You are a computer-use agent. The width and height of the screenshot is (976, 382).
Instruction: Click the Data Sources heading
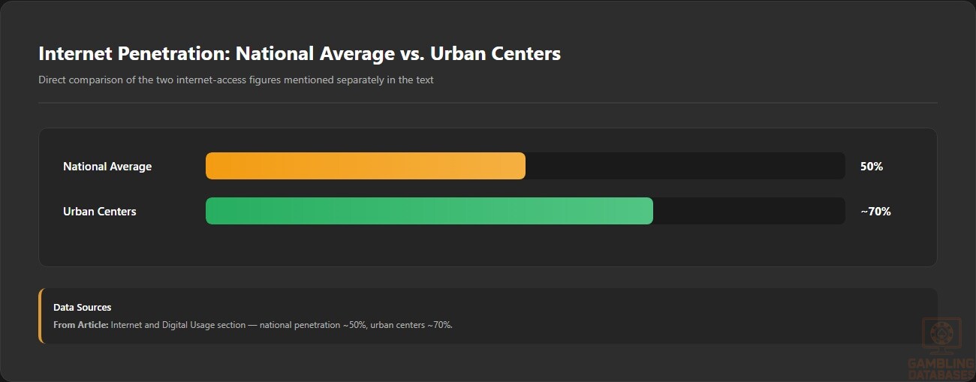[x=83, y=307]
